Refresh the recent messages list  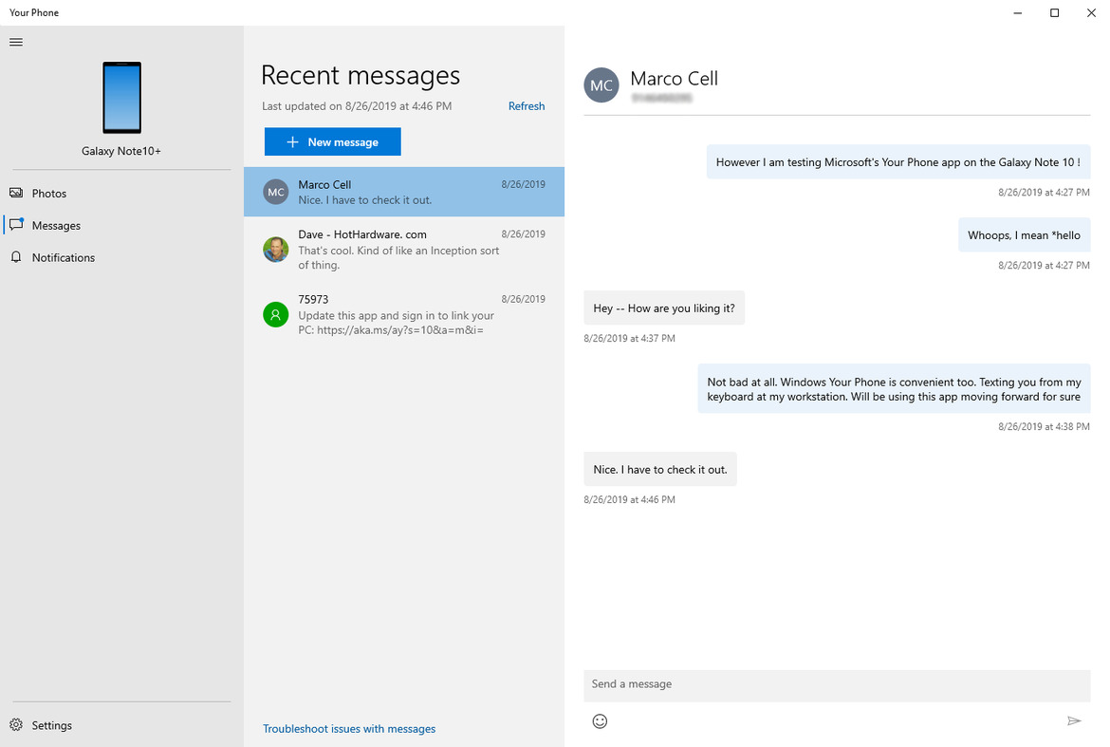[526, 106]
